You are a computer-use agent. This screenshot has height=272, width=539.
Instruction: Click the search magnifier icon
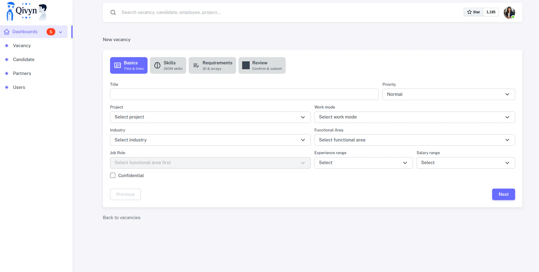click(113, 12)
